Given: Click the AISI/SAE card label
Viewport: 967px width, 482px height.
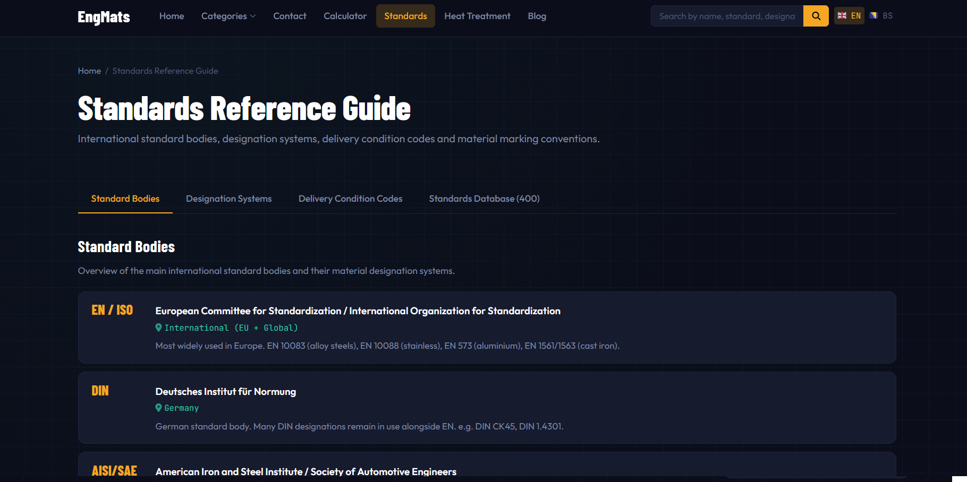Looking at the screenshot, I should click(x=114, y=471).
